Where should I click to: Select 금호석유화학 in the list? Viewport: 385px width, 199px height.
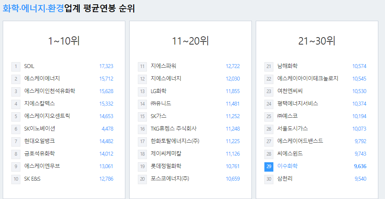point(40,154)
